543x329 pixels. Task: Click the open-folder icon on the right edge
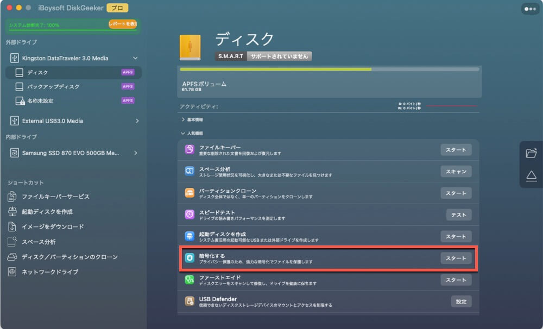click(532, 155)
